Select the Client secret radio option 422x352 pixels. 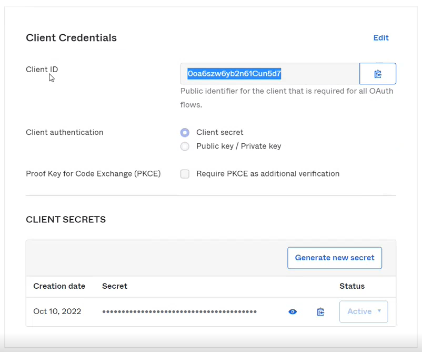185,132
